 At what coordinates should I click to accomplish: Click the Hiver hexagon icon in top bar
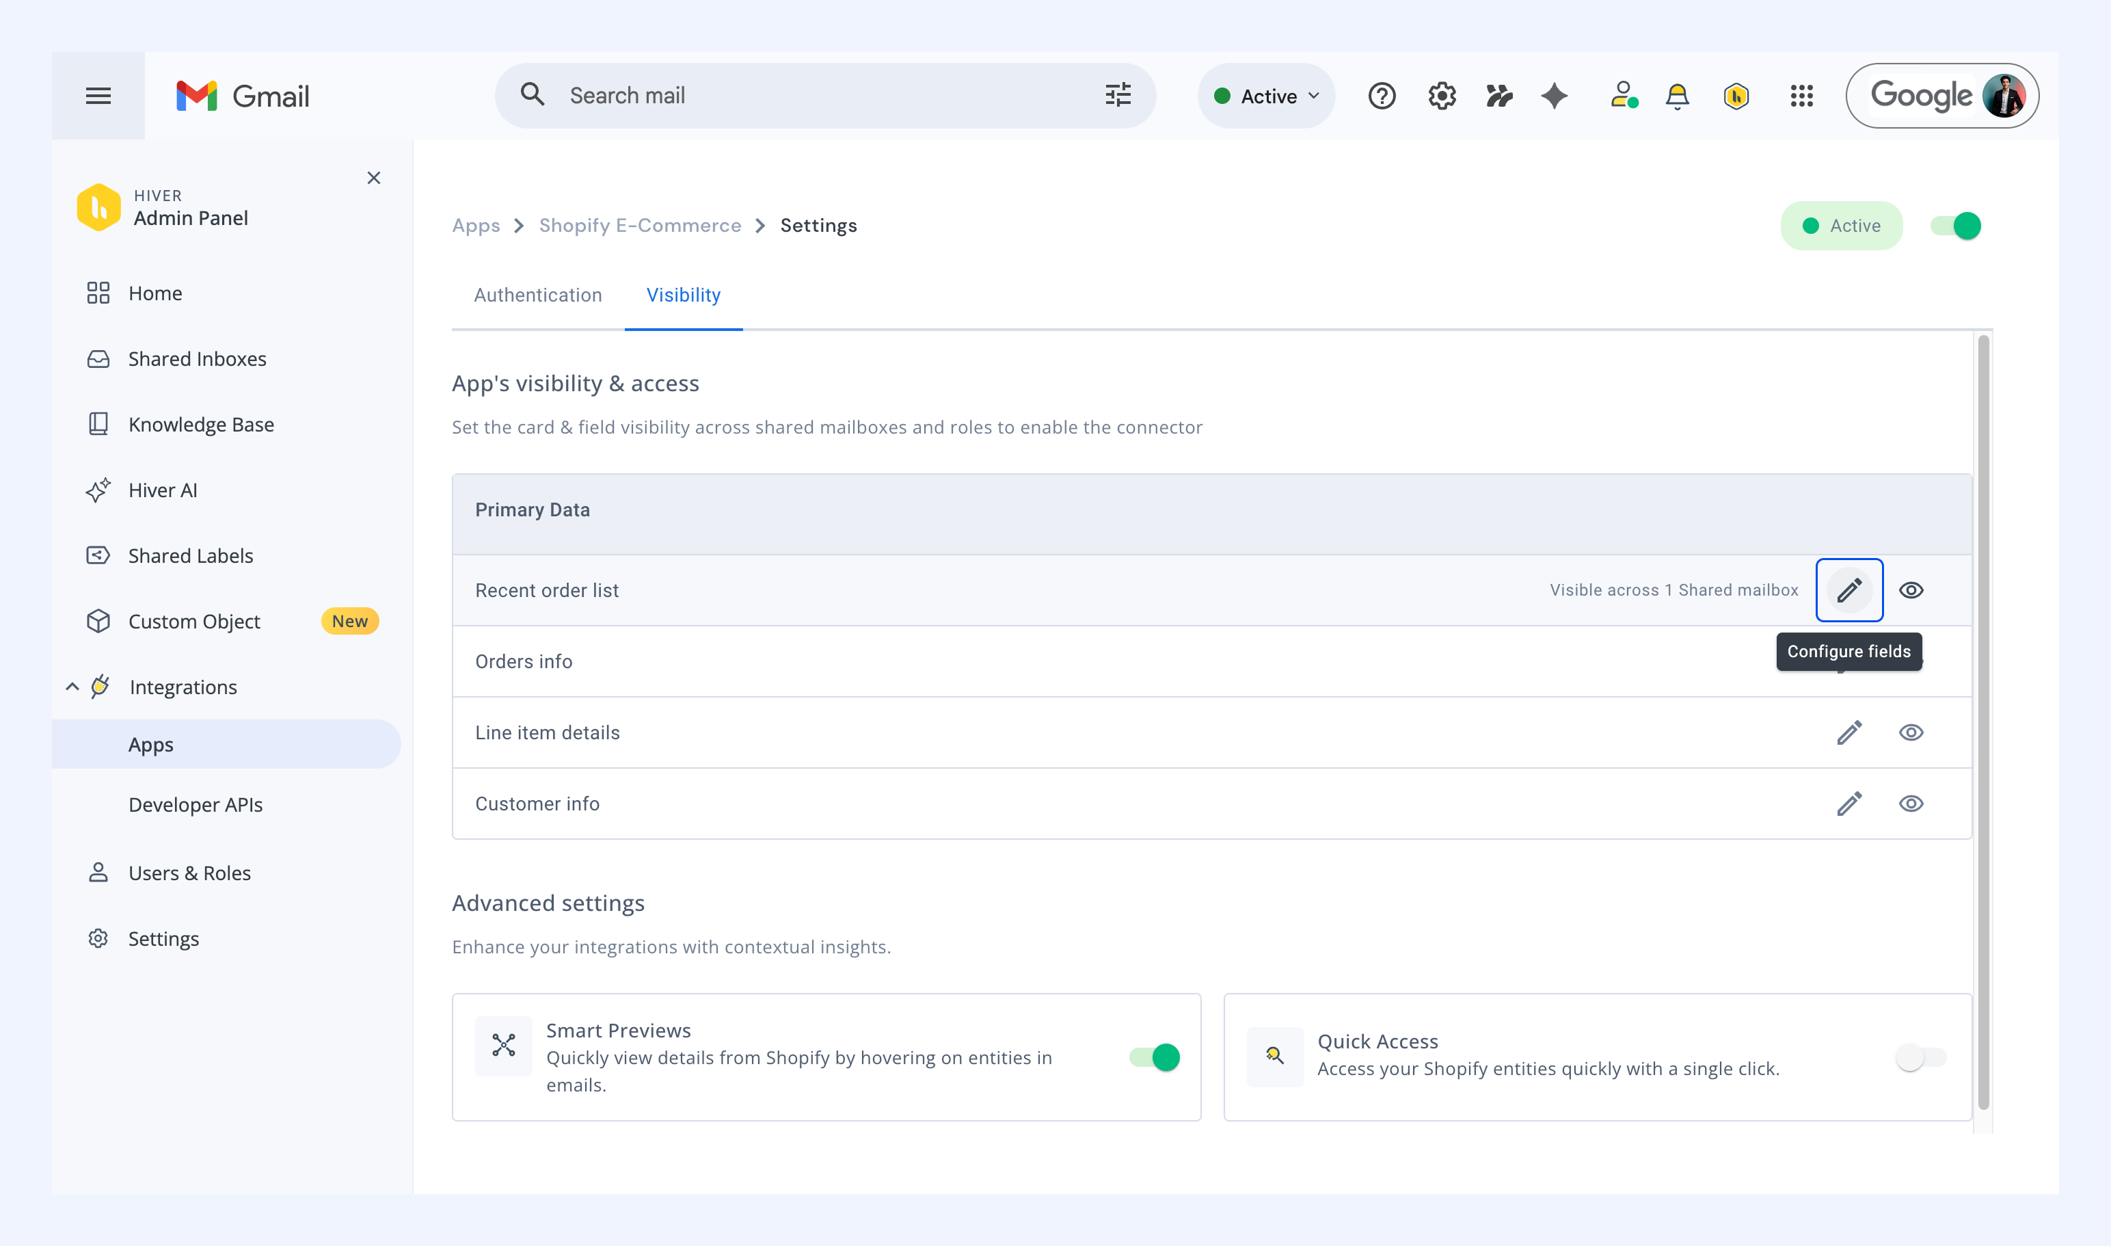pyautogui.click(x=1736, y=96)
